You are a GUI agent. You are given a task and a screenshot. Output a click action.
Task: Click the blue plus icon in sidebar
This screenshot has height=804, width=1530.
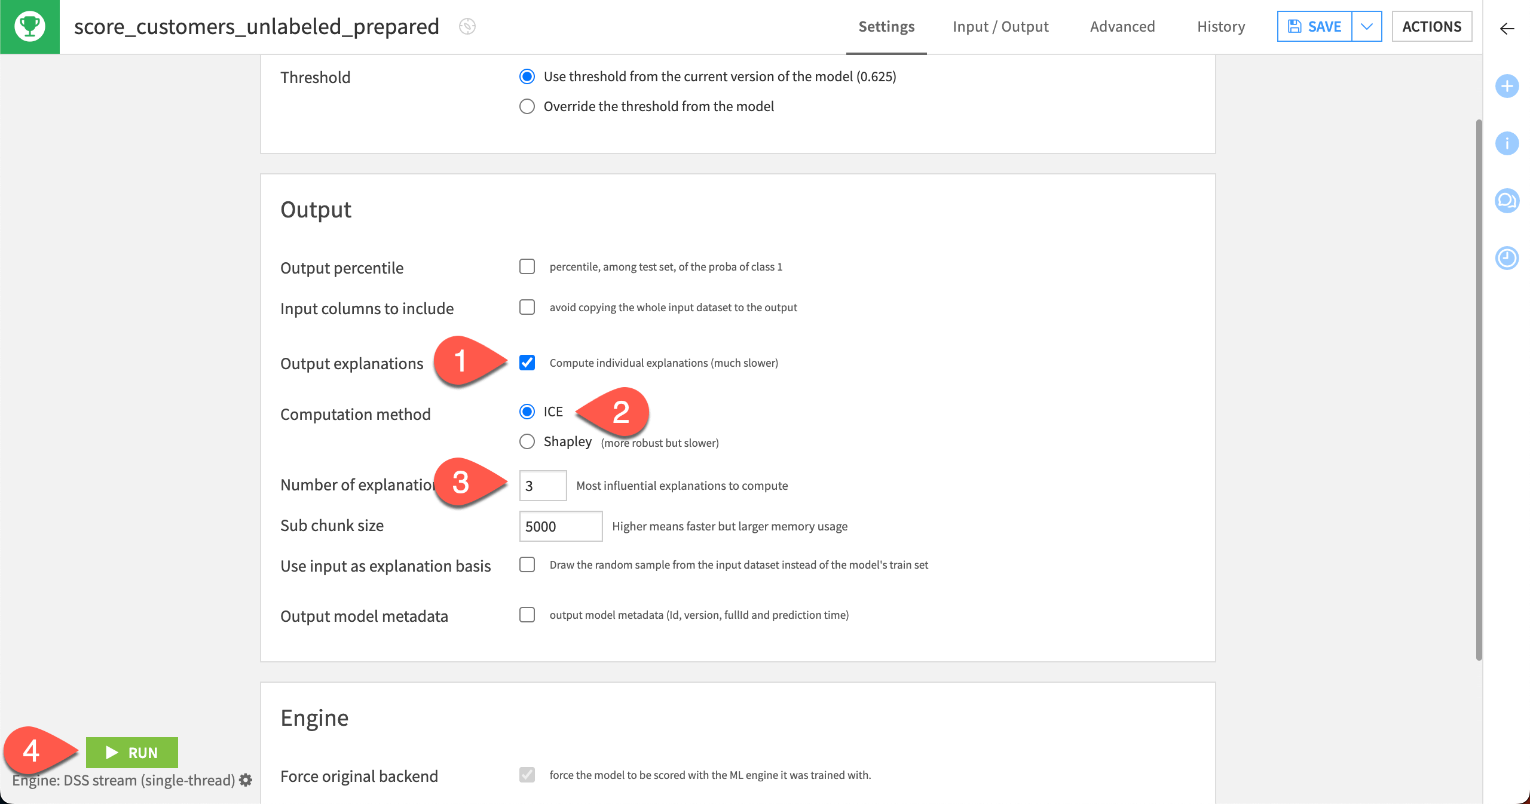pyautogui.click(x=1507, y=86)
